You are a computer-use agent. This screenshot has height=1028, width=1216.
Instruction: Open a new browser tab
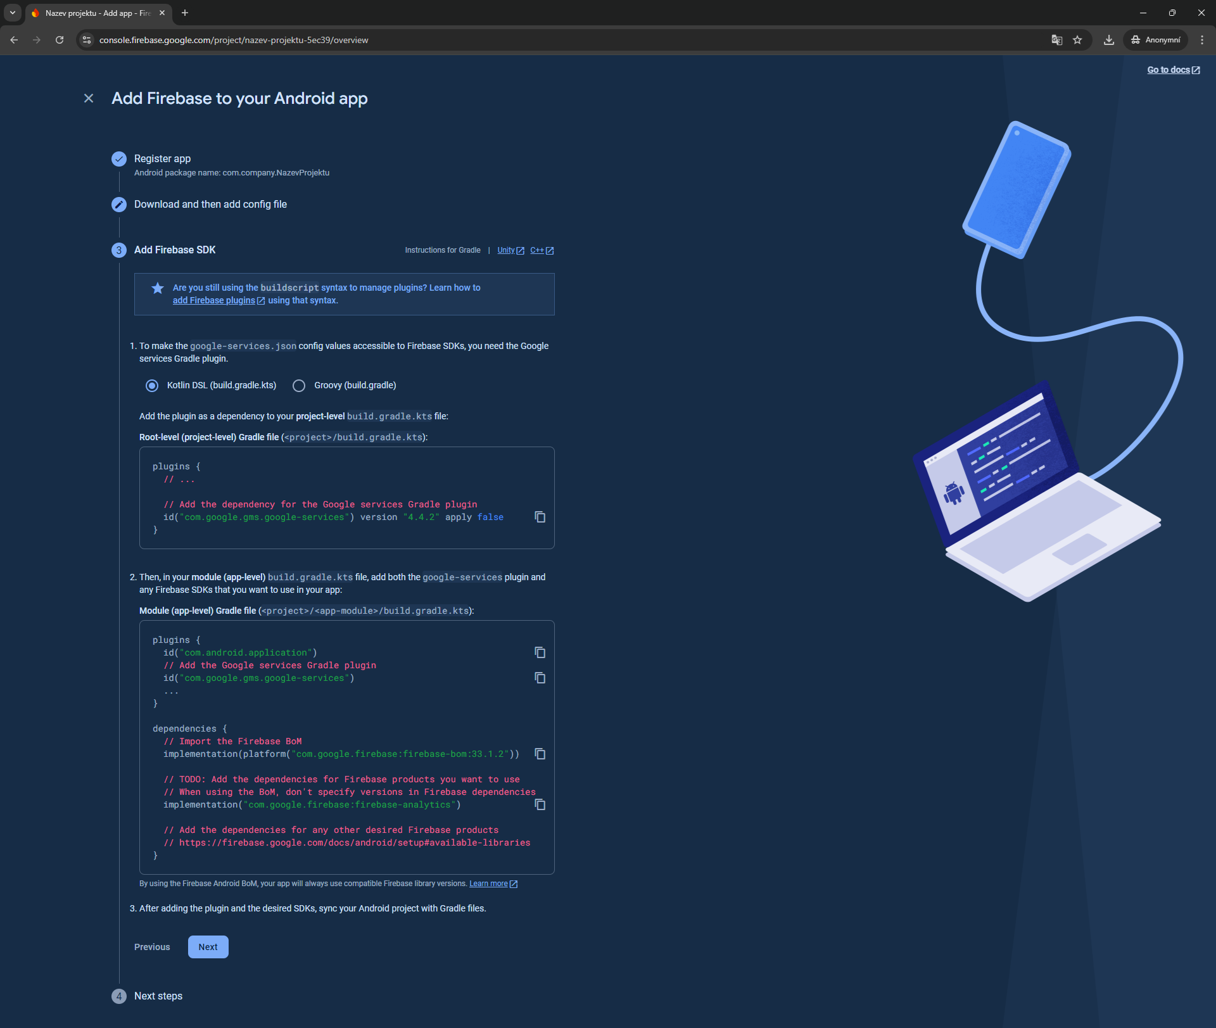[185, 13]
